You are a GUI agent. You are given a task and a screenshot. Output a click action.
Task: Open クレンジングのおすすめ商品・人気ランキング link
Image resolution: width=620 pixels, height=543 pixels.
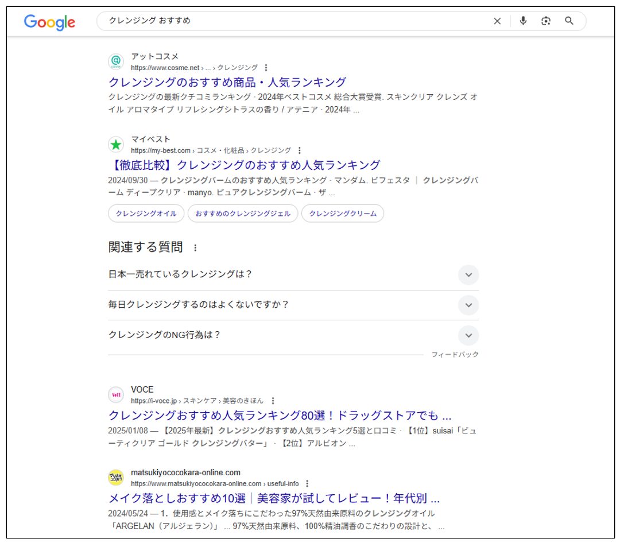(227, 82)
